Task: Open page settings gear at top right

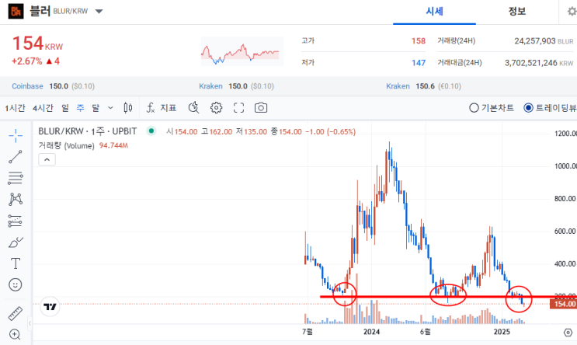Action: pos(572,12)
